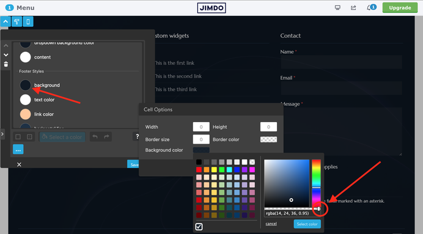Click the contact form Name field
Screen dimensions: 423x234
(x=341, y=62)
